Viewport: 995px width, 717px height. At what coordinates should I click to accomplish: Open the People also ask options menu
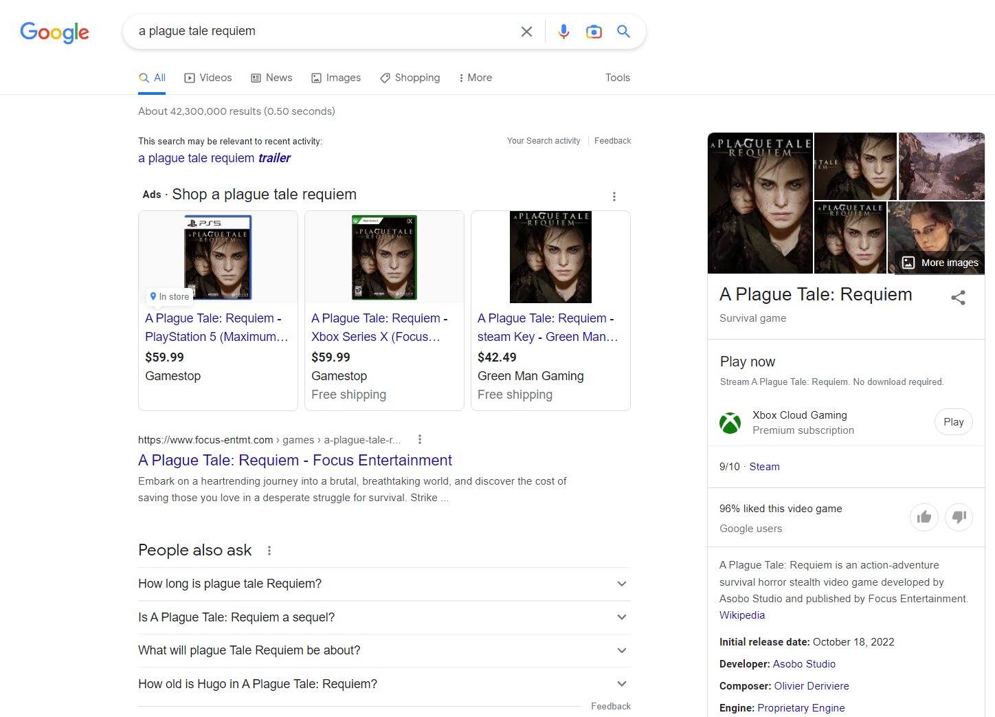click(269, 551)
